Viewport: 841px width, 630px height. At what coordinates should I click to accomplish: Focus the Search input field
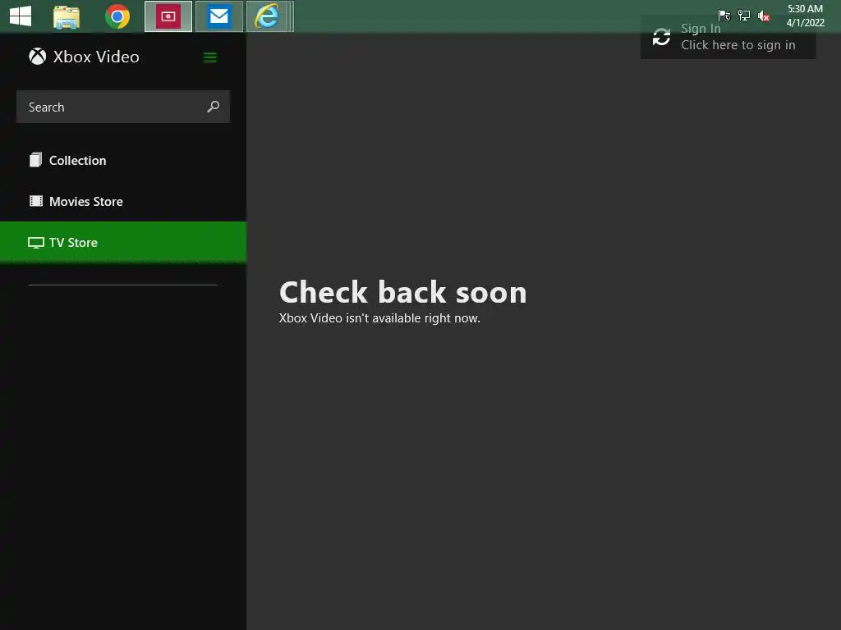(123, 107)
